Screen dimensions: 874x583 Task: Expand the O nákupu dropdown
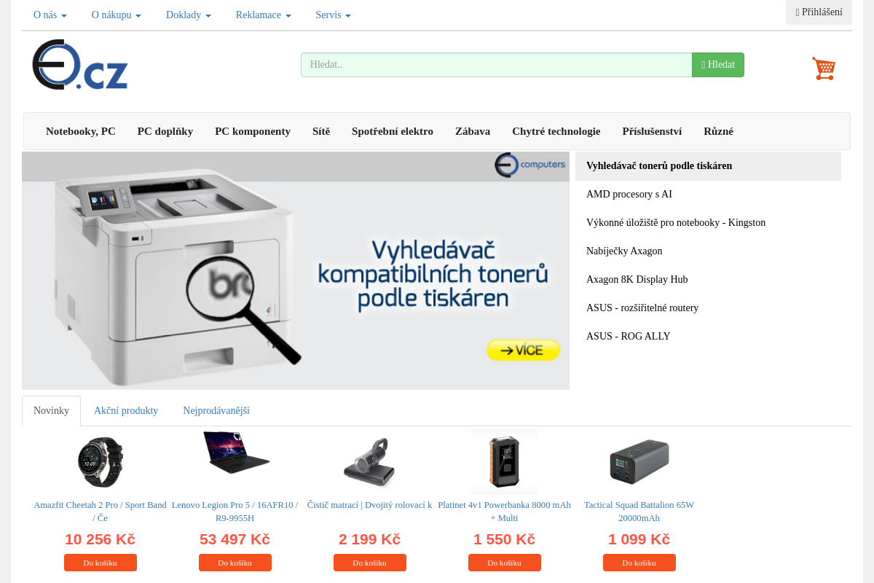(x=117, y=15)
